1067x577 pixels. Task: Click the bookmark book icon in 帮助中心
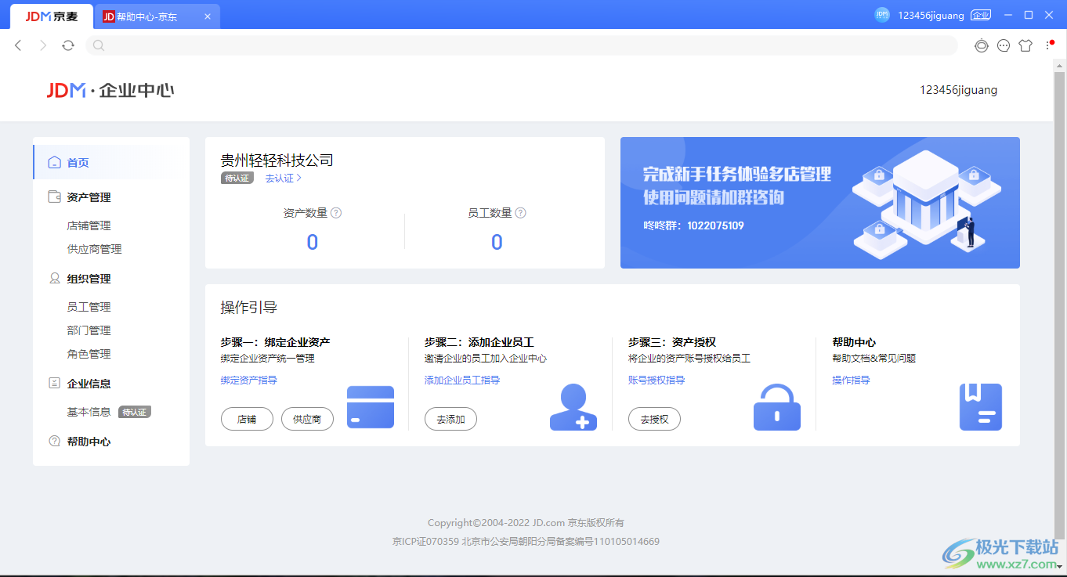[x=981, y=407]
